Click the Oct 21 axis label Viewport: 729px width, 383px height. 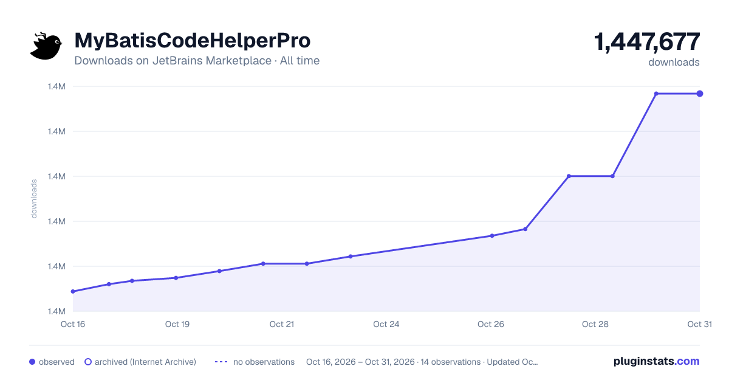(282, 324)
